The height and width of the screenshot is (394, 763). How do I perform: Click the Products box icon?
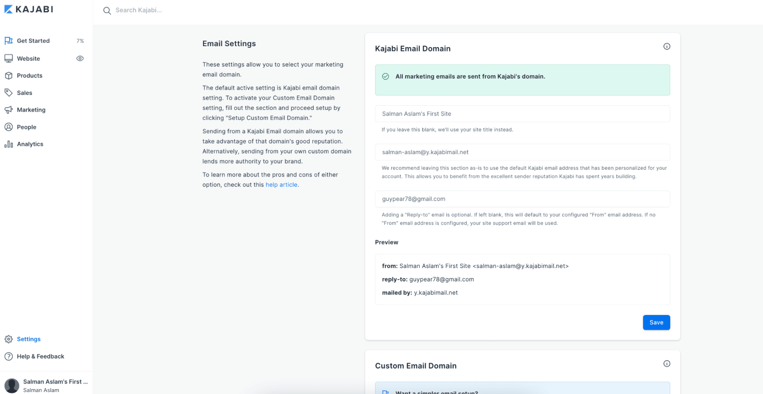[8, 76]
